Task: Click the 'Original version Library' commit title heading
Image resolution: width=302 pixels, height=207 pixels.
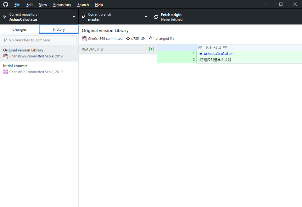Action: coord(105,30)
